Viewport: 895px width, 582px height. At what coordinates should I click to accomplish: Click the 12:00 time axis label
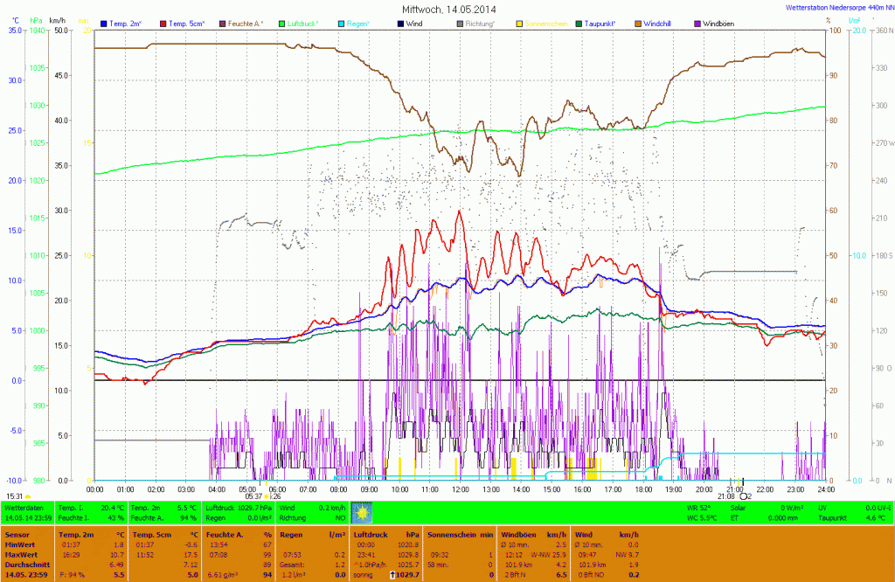[461, 489]
